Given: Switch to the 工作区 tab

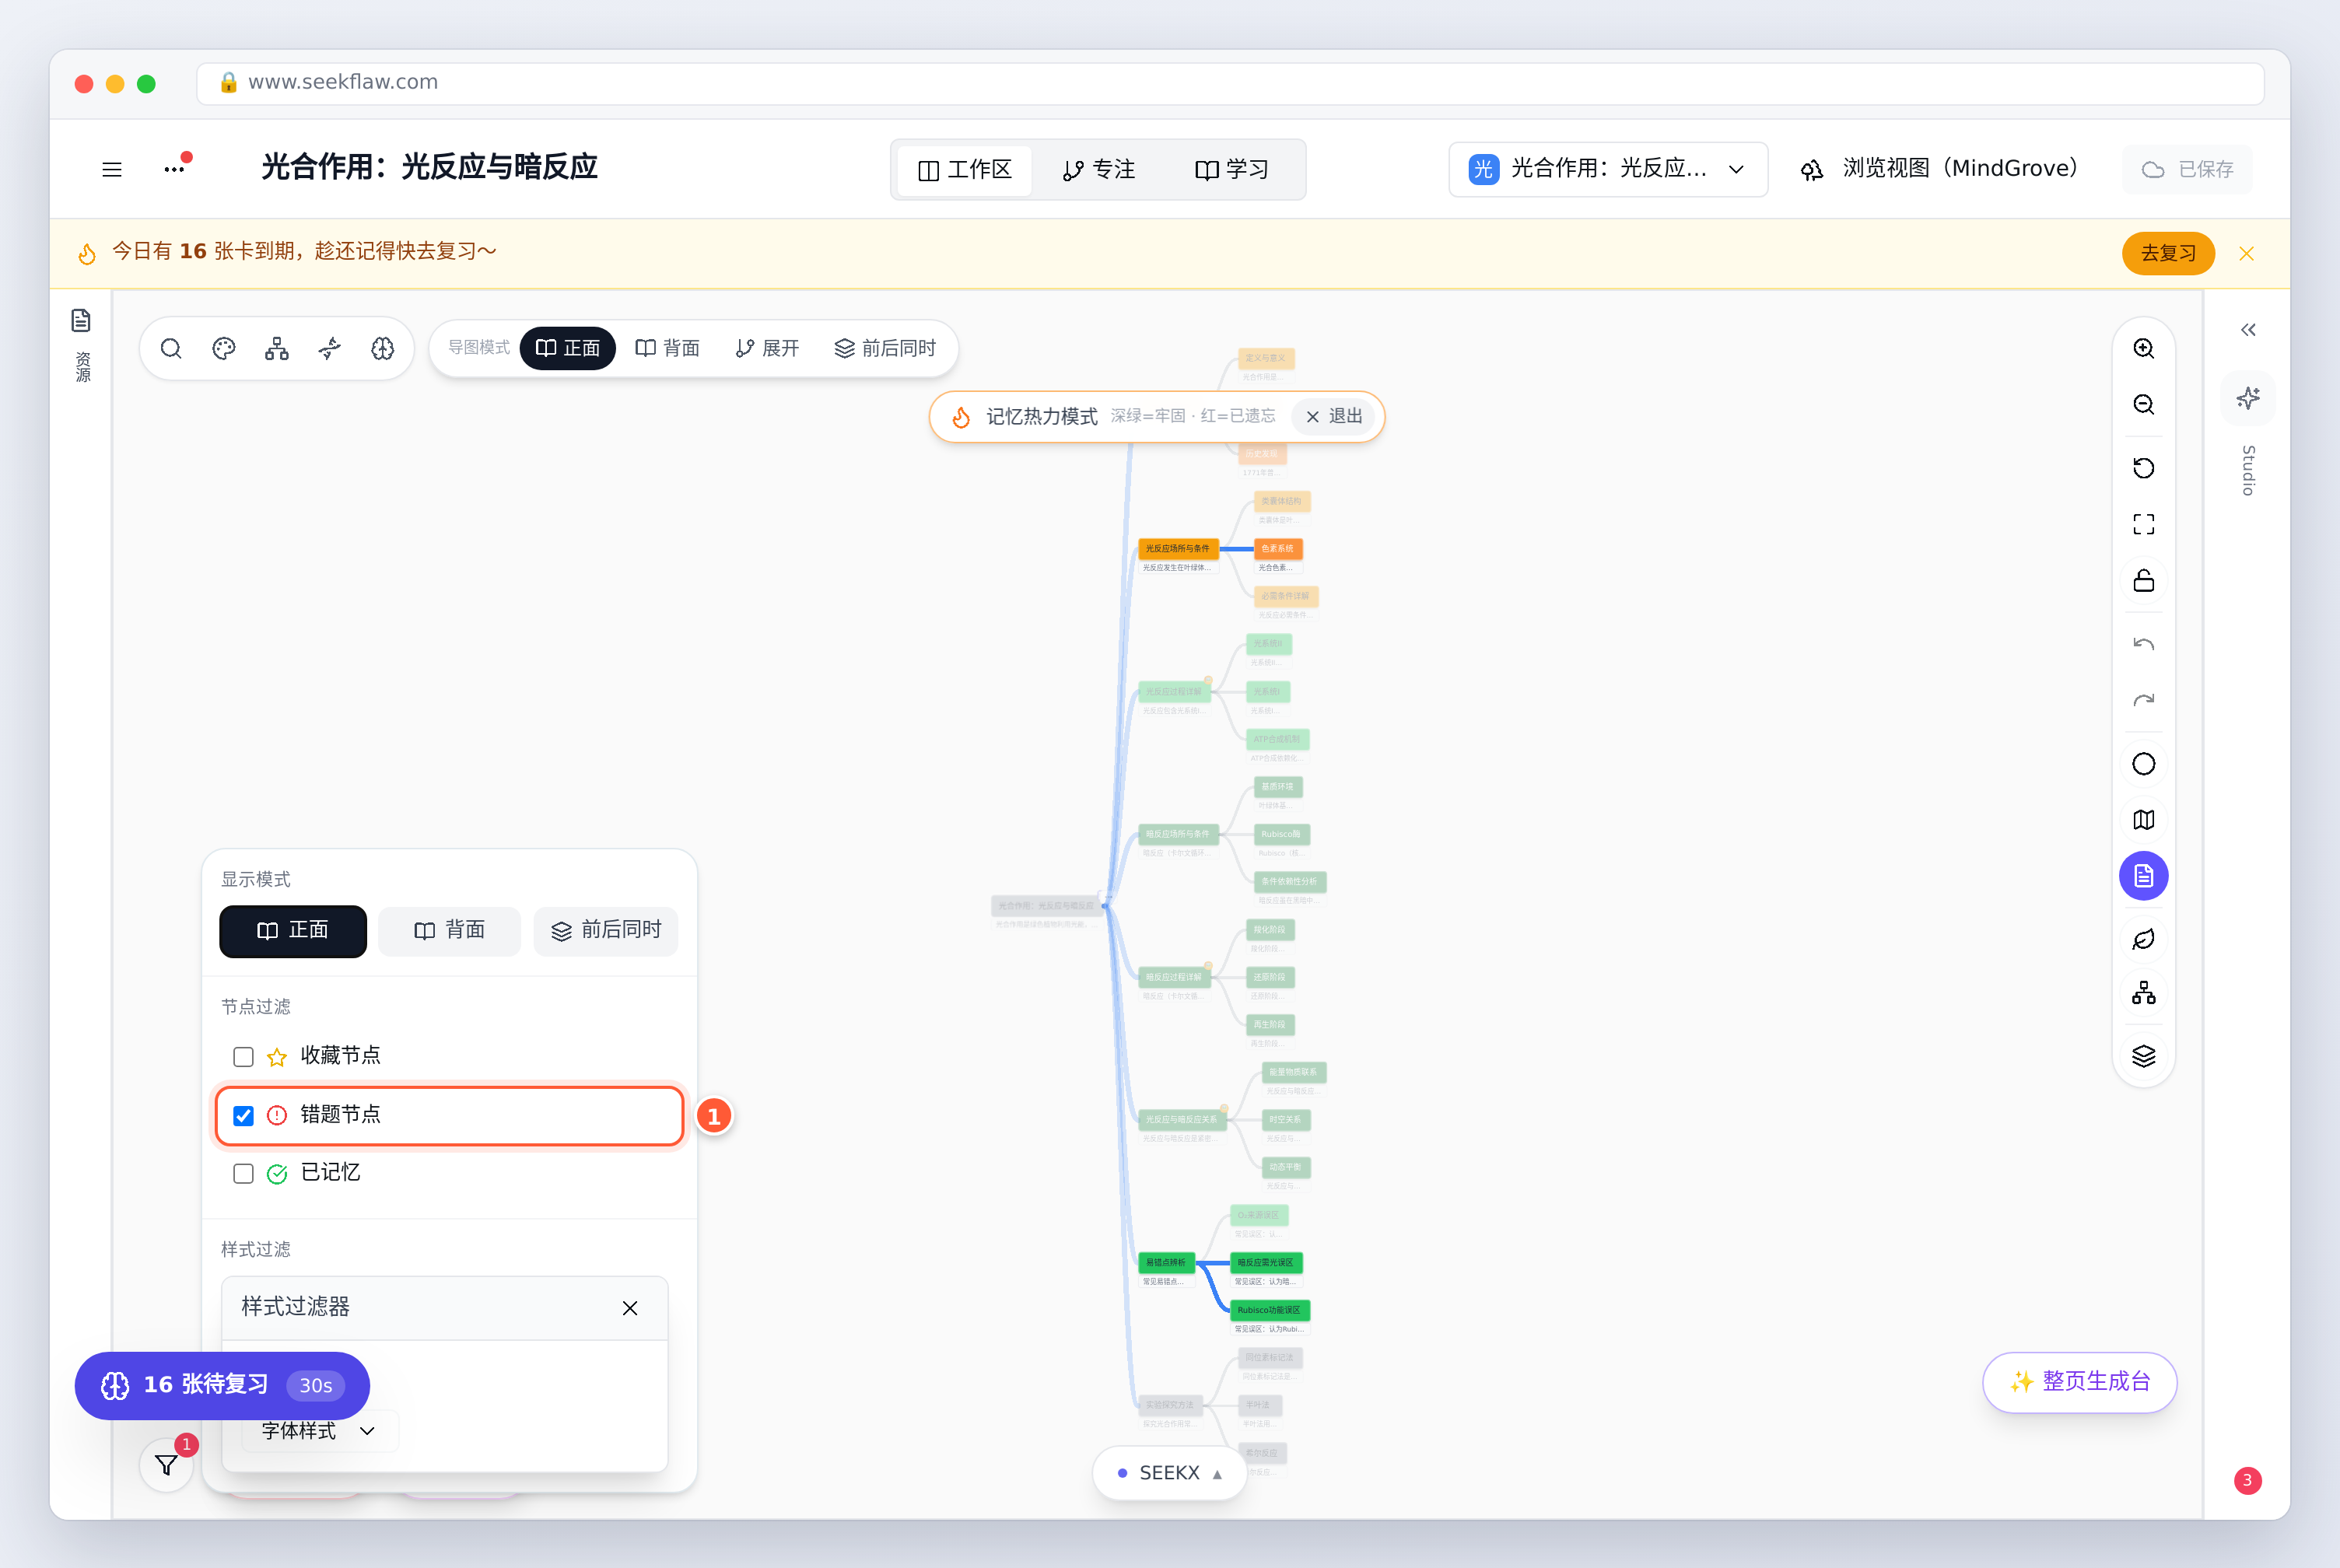Looking at the screenshot, I should click(x=965, y=170).
